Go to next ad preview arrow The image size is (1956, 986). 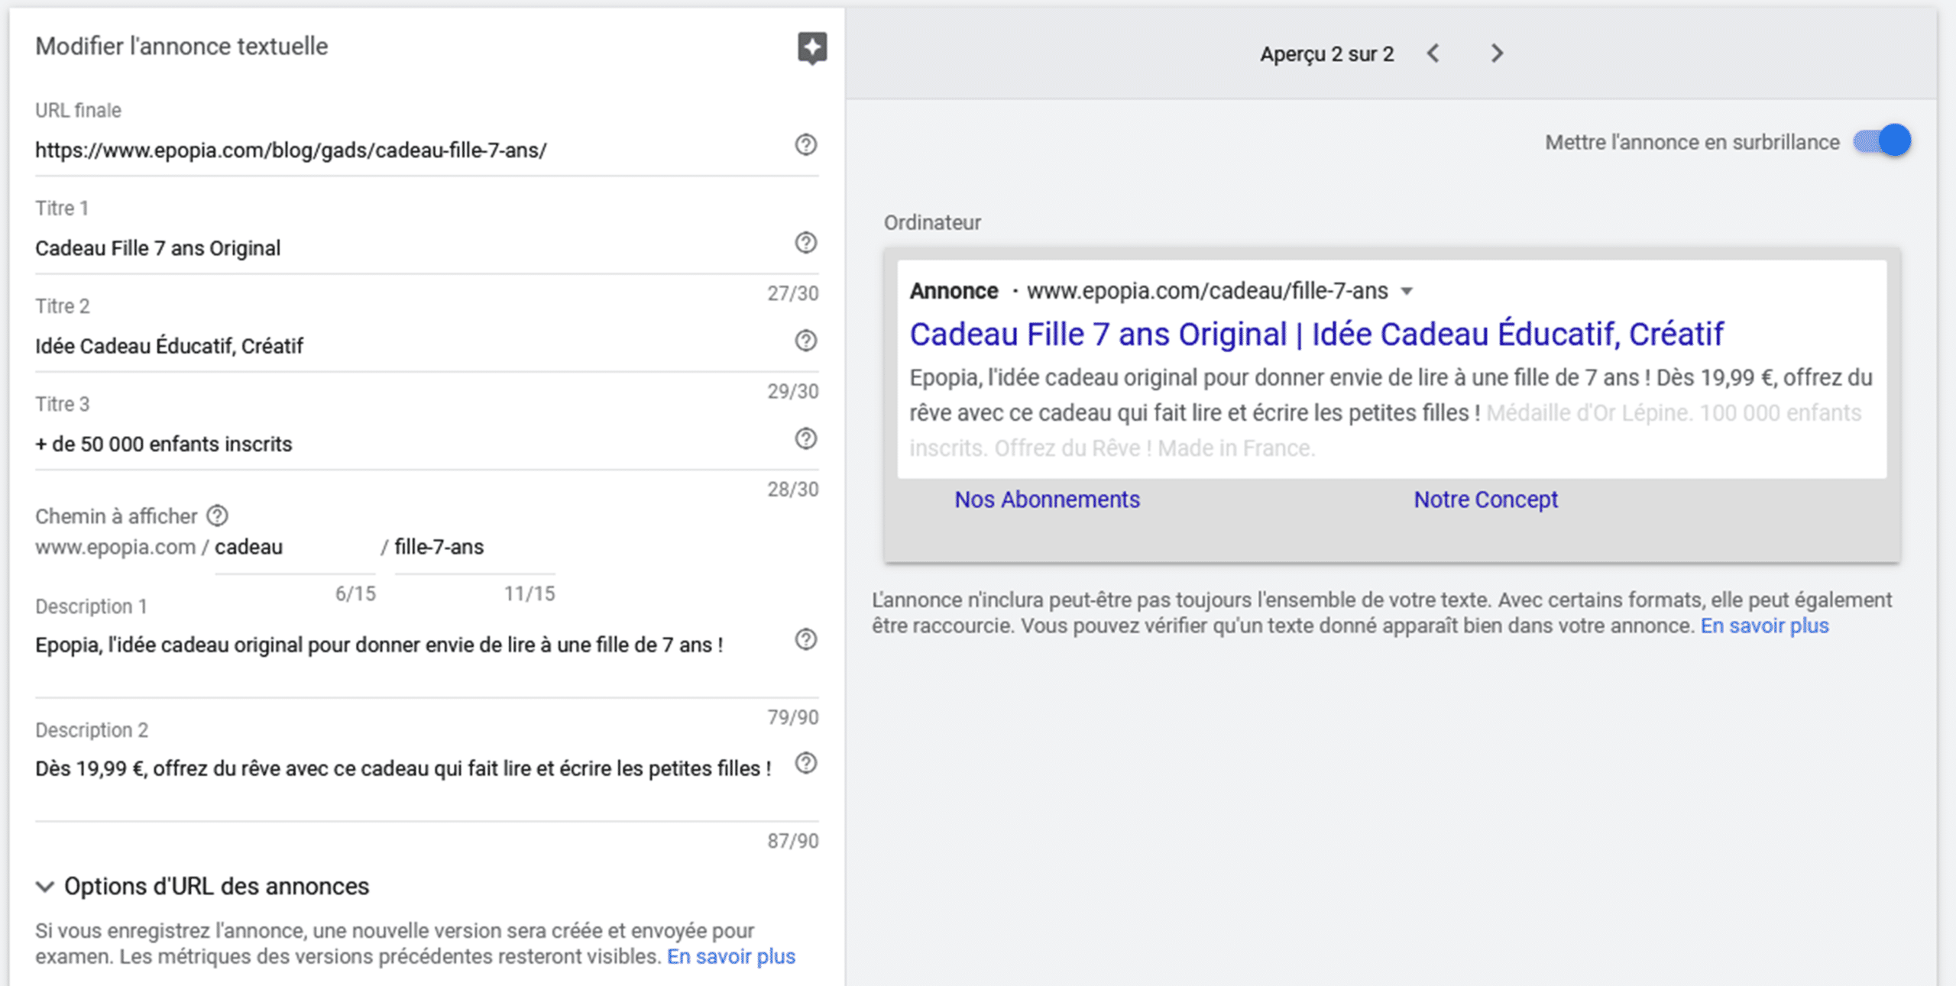tap(1497, 53)
